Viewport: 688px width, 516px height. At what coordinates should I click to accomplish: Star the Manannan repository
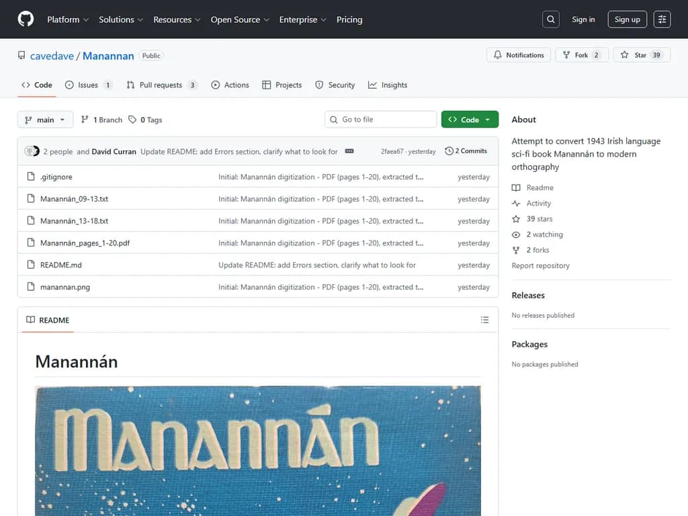click(x=641, y=55)
